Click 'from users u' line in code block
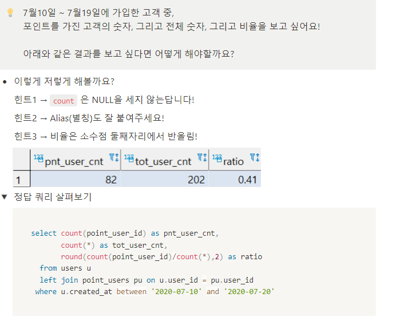The height and width of the screenshot is (321, 396). (x=65, y=268)
